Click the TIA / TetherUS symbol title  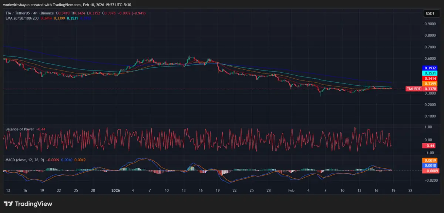pyautogui.click(x=18, y=13)
